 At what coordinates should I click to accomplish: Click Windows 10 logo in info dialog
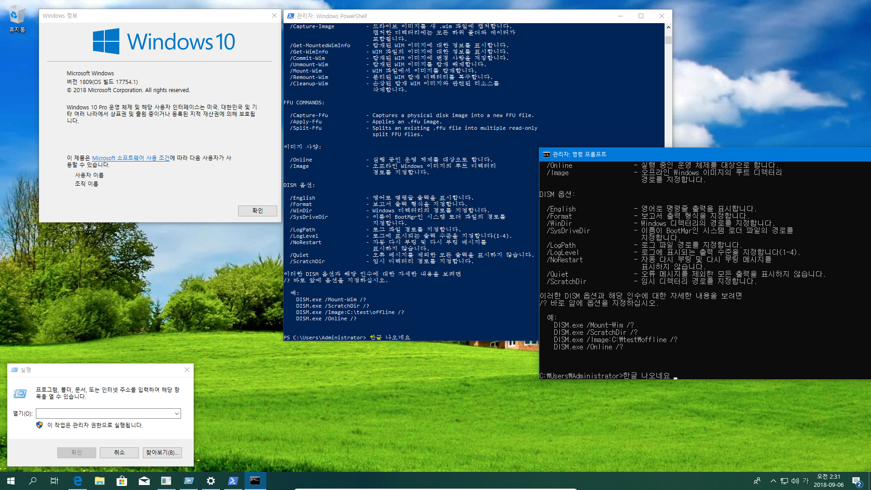click(x=164, y=41)
